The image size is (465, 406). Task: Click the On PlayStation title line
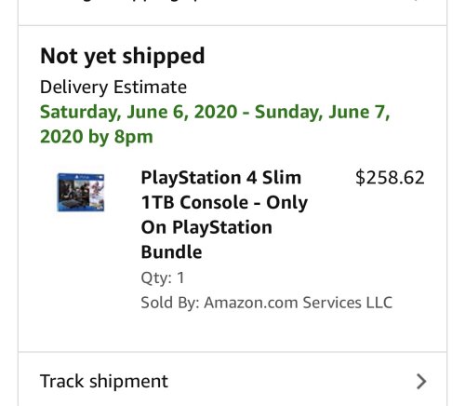pos(206,227)
